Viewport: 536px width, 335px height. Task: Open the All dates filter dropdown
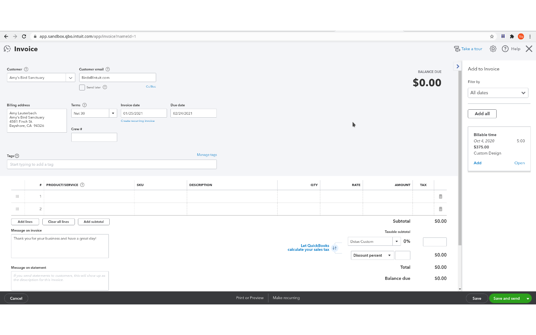point(498,93)
